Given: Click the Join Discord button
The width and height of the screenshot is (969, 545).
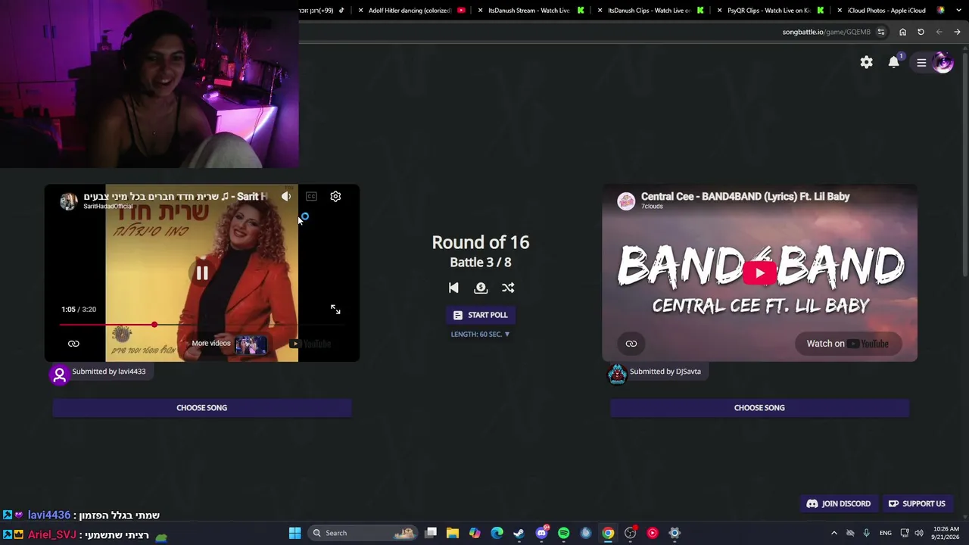Looking at the screenshot, I should (838, 503).
